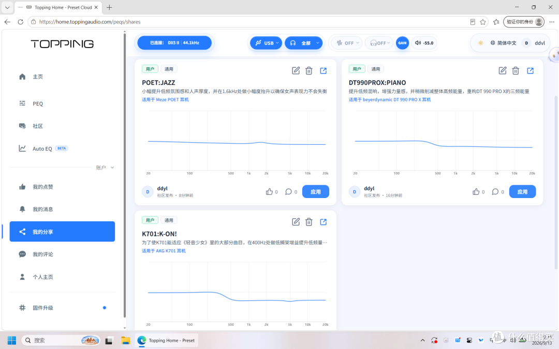Image resolution: width=559 pixels, height=349 pixels.
Task: Open File Explorer from taskbar
Action: [x=125, y=340]
